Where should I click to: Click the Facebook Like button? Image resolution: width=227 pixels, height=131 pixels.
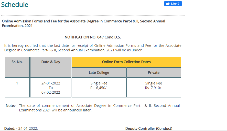(173, 4)
